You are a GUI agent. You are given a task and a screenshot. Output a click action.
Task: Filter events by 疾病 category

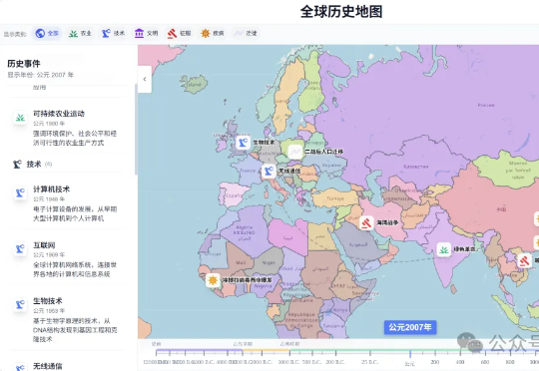point(213,33)
